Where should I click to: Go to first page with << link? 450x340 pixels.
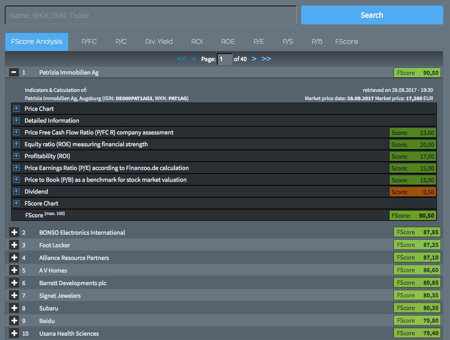(x=181, y=59)
